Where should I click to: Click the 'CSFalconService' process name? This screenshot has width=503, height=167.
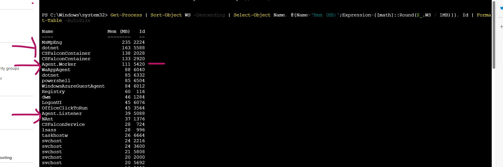point(63,124)
